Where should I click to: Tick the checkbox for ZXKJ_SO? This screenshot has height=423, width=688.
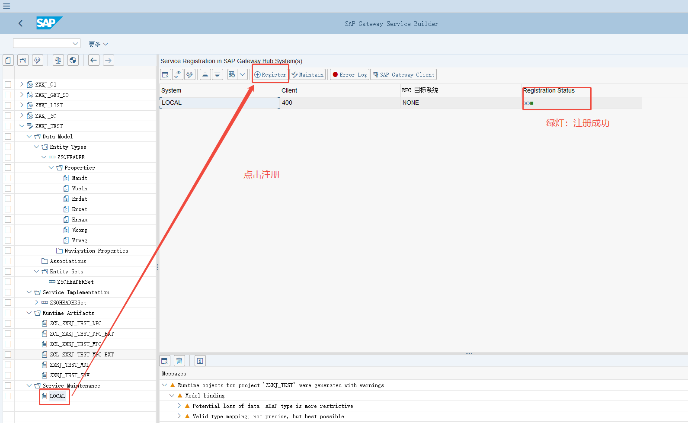[8, 115]
